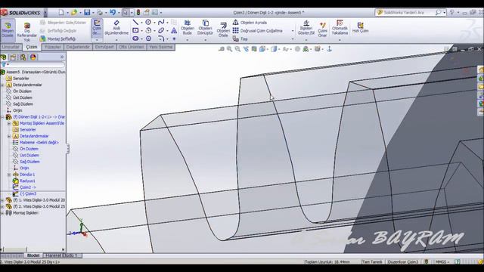The height and width of the screenshot is (272, 484).
Task: Open the Line tool dropdown arrow
Action: coord(141,23)
